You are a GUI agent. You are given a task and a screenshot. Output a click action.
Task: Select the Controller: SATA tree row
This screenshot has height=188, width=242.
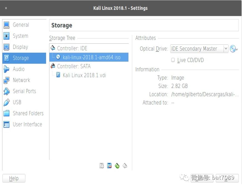tap(89, 66)
